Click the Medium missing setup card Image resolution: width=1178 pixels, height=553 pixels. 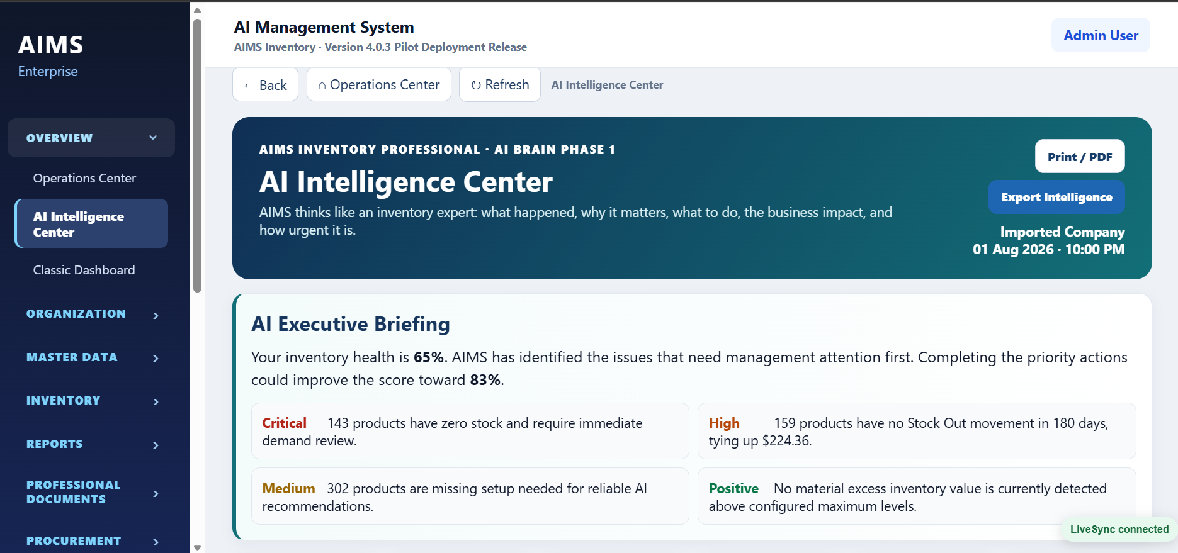[x=470, y=496]
